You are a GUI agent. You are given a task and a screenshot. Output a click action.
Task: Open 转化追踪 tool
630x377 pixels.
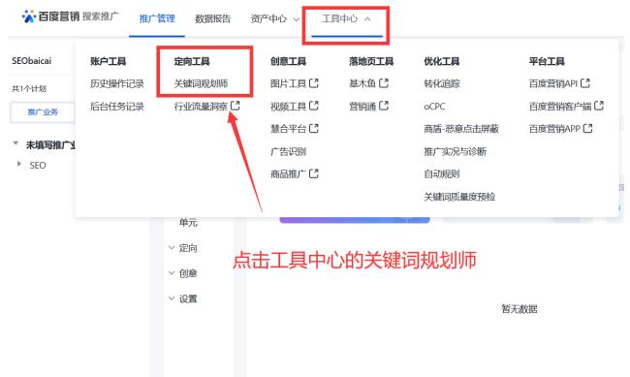point(442,83)
